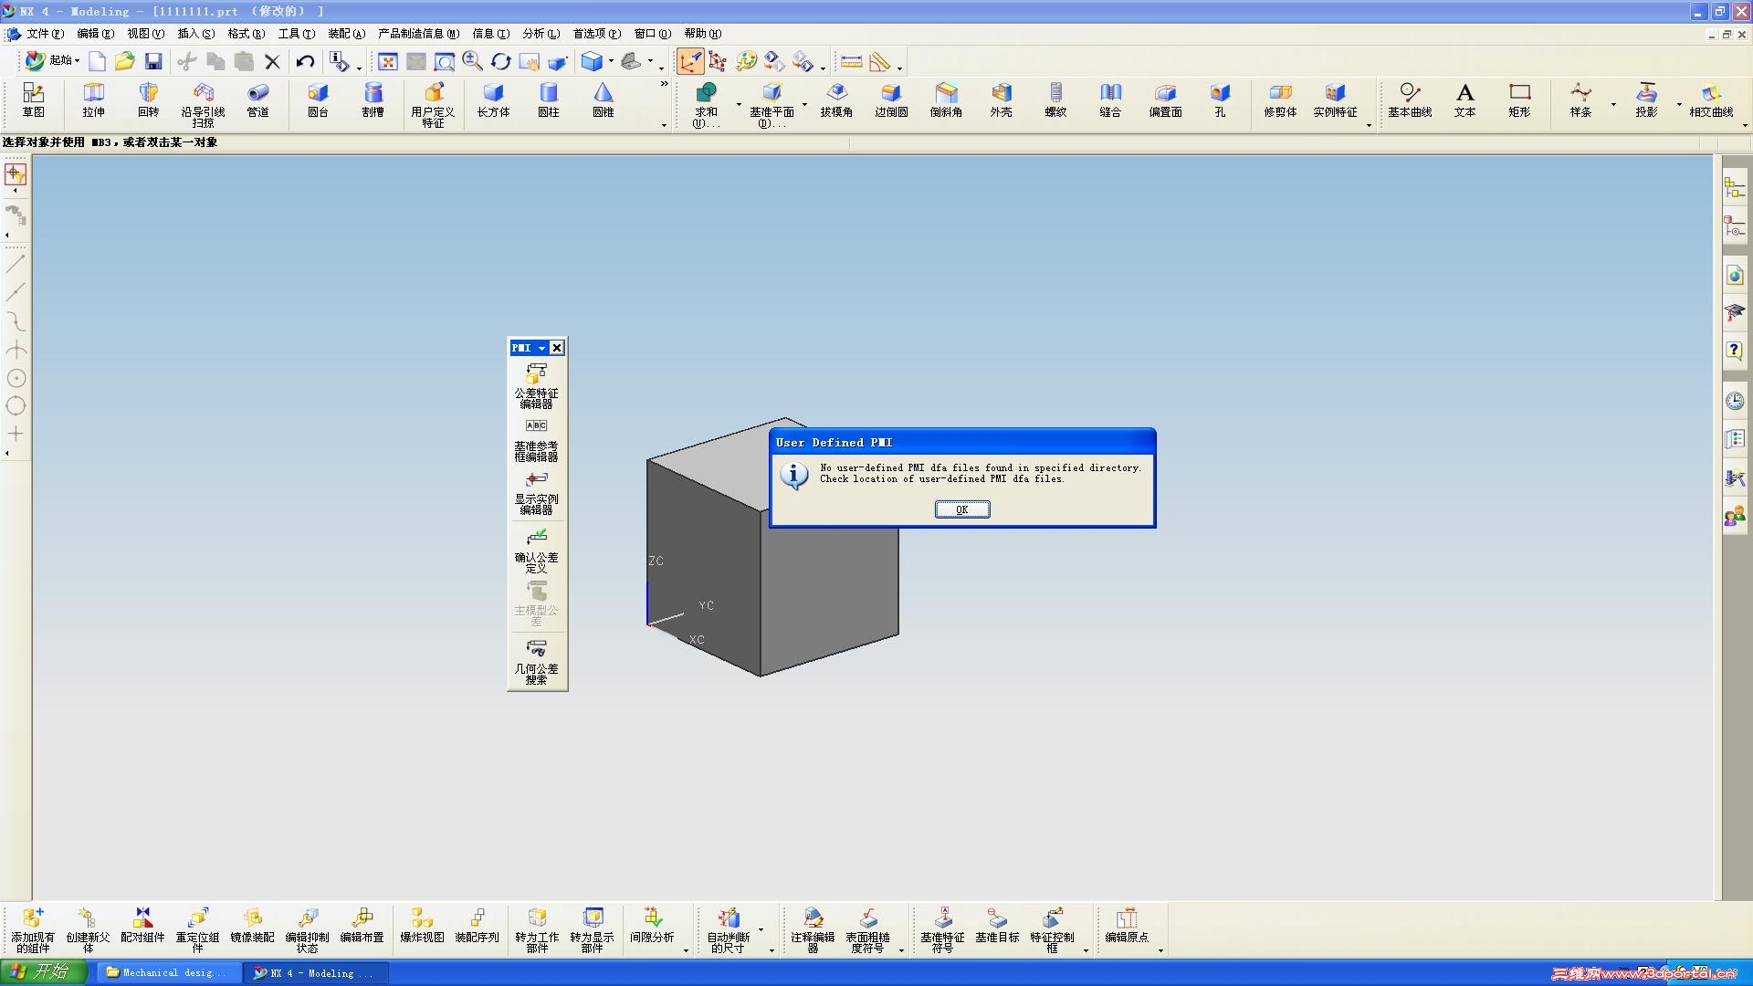Open the PMI toolbar dropdown arrow
The height and width of the screenshot is (986, 1753).
pos(541,348)
